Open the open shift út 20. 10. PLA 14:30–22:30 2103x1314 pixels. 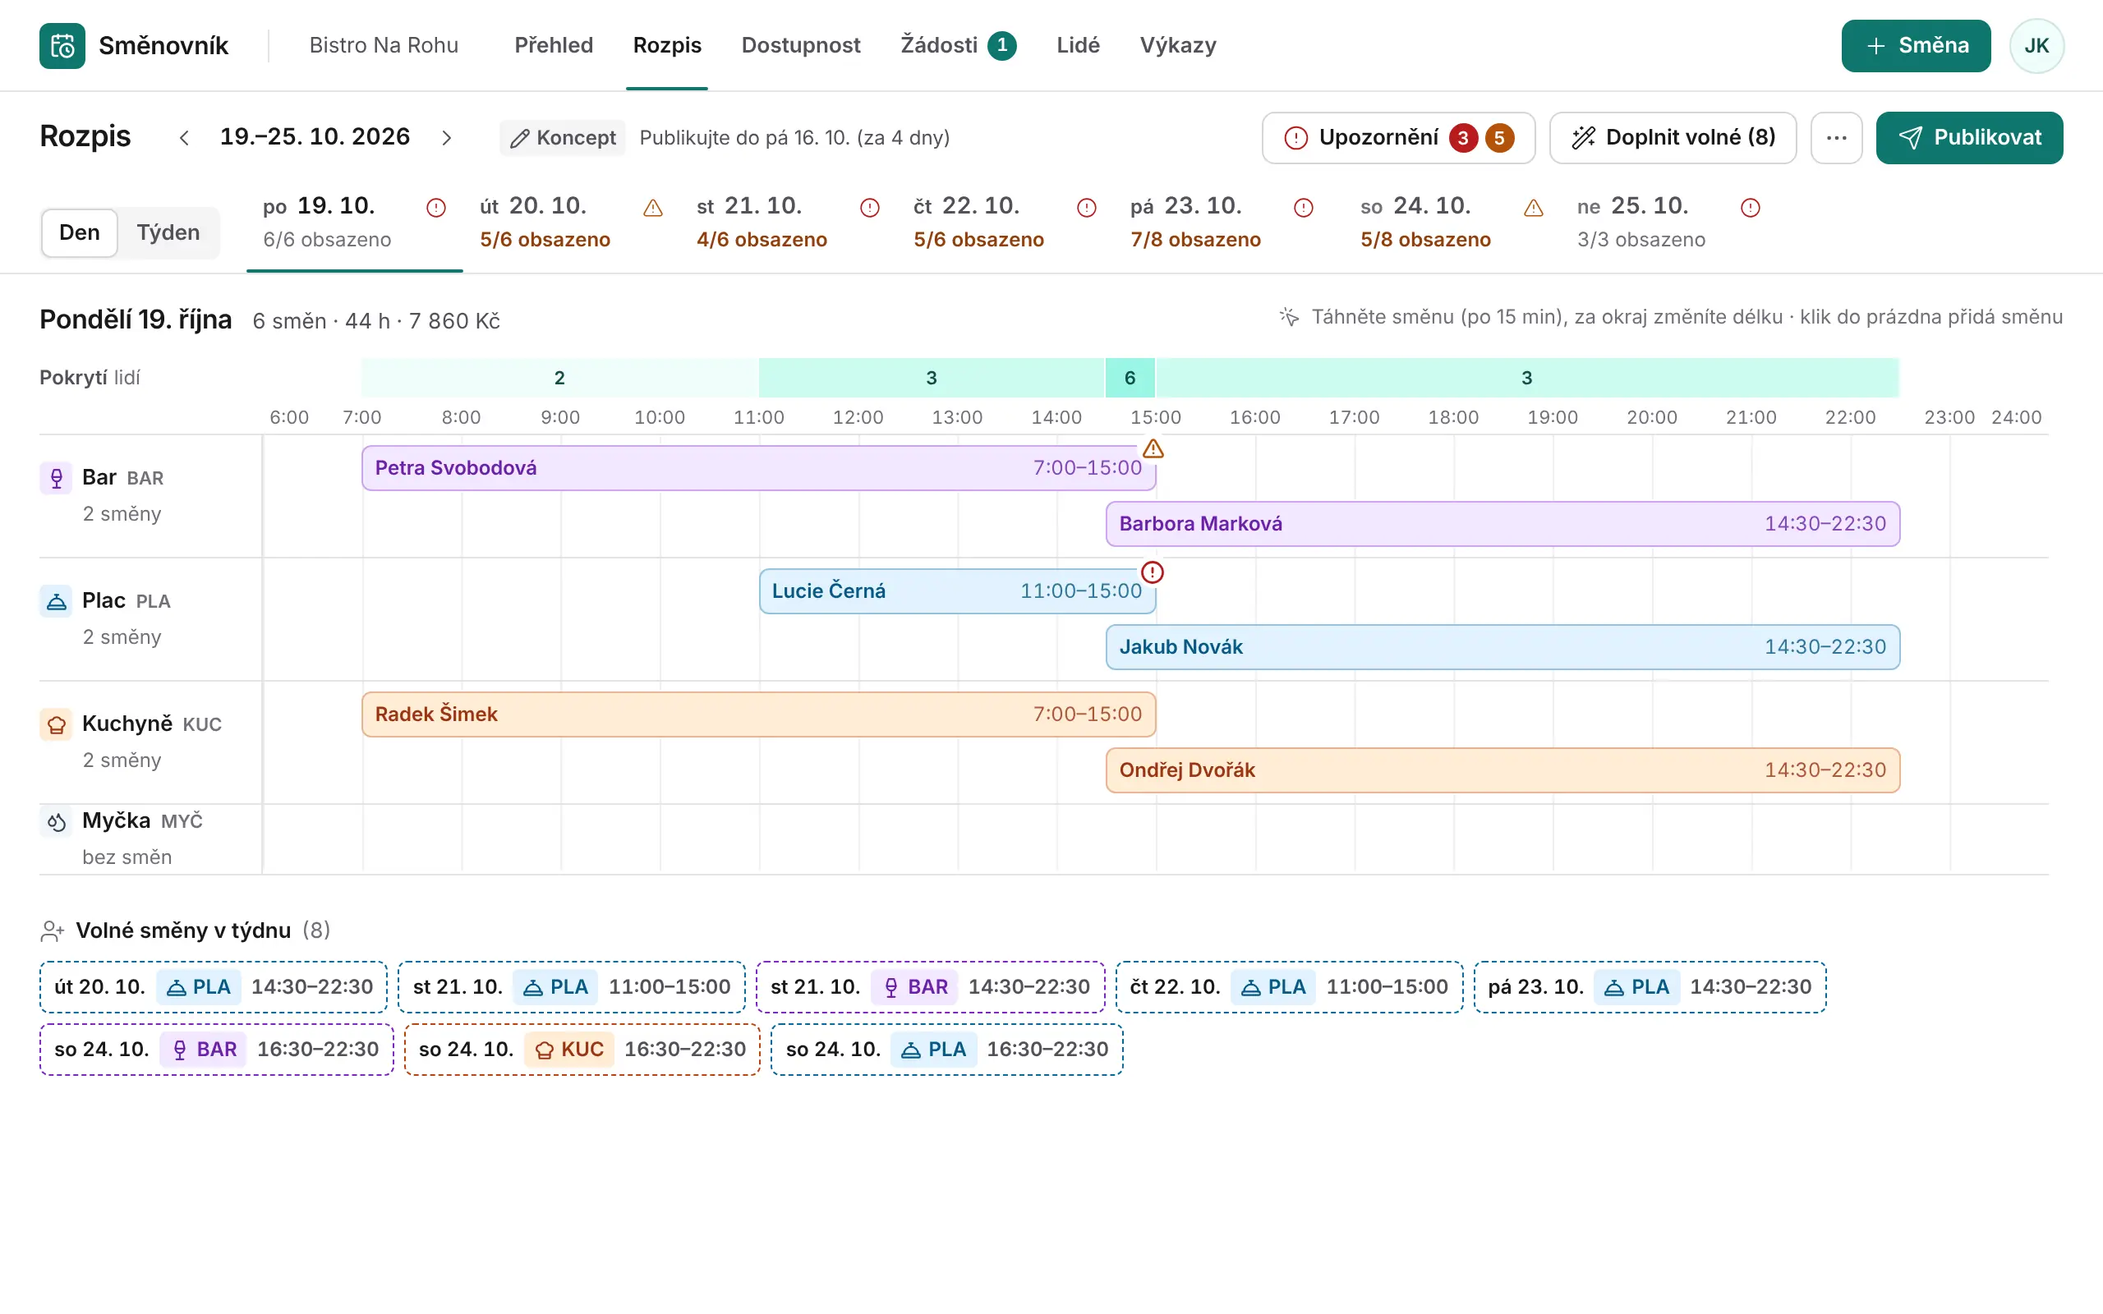point(214,986)
